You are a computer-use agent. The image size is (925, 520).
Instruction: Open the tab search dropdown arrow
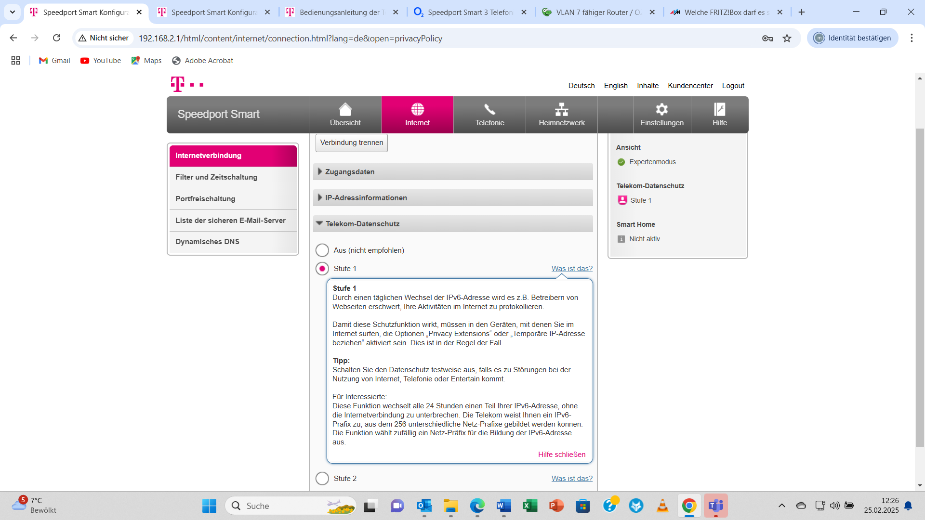click(x=12, y=12)
